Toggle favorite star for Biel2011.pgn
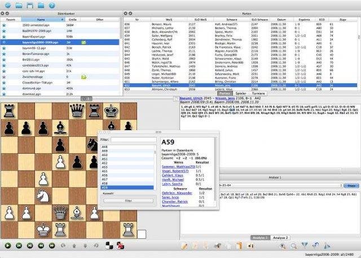 (x=4, y=60)
